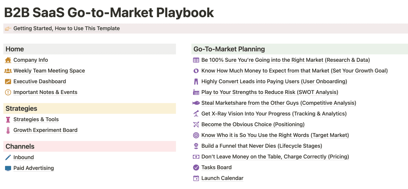Click the thermometer icon beside Growth Experiment Board

pos(9,130)
